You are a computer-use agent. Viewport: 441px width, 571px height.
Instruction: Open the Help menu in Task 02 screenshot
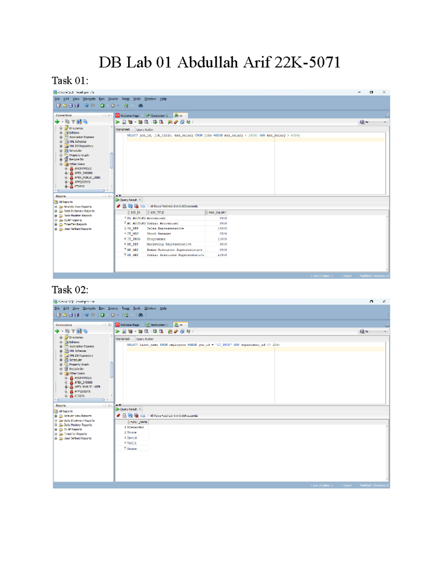163,308
